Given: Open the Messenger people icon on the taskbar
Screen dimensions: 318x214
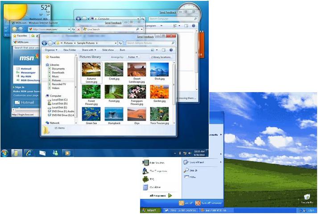Looking at the screenshot, I should pos(55,153).
